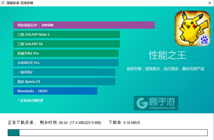
Task: Select the 小米NOTE Pro bar
Action: pos(66,63)
